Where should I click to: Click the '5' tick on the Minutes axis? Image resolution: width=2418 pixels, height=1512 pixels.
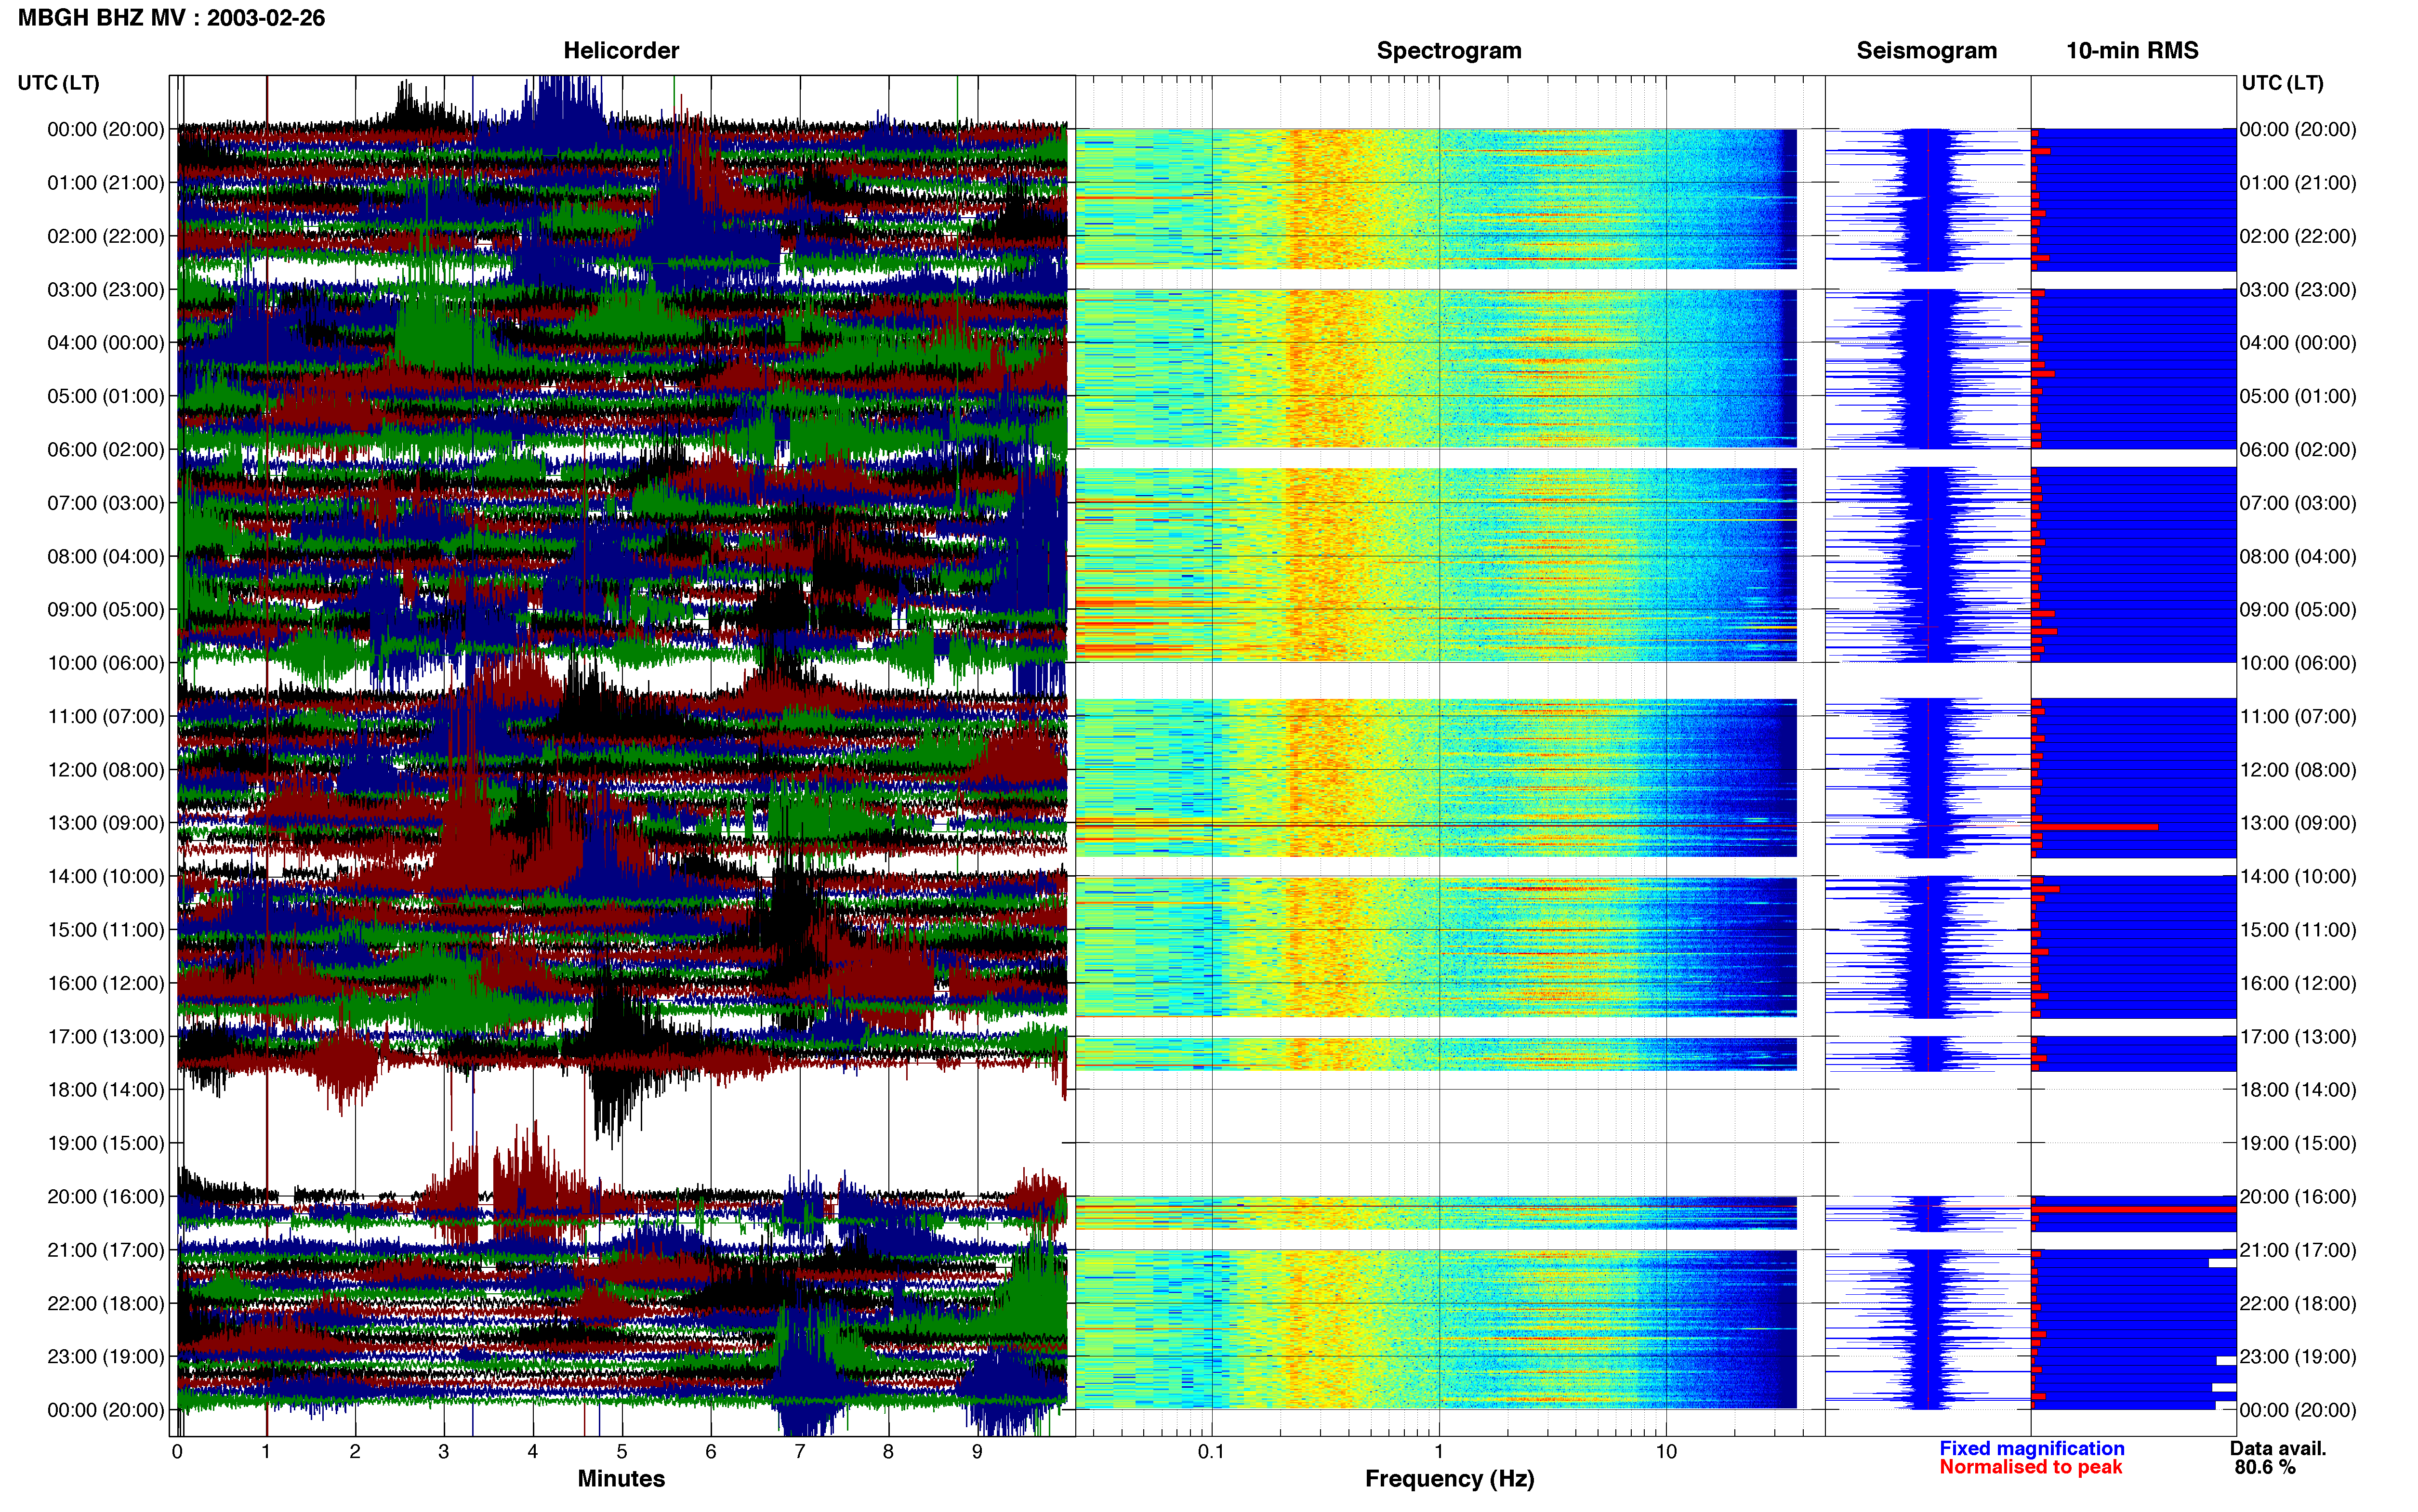(x=622, y=1452)
